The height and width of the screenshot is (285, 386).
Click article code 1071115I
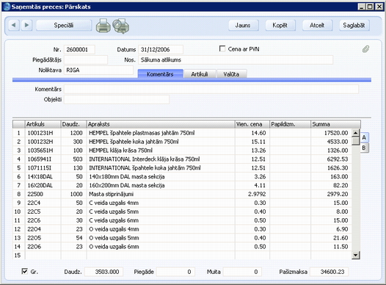click(40, 168)
